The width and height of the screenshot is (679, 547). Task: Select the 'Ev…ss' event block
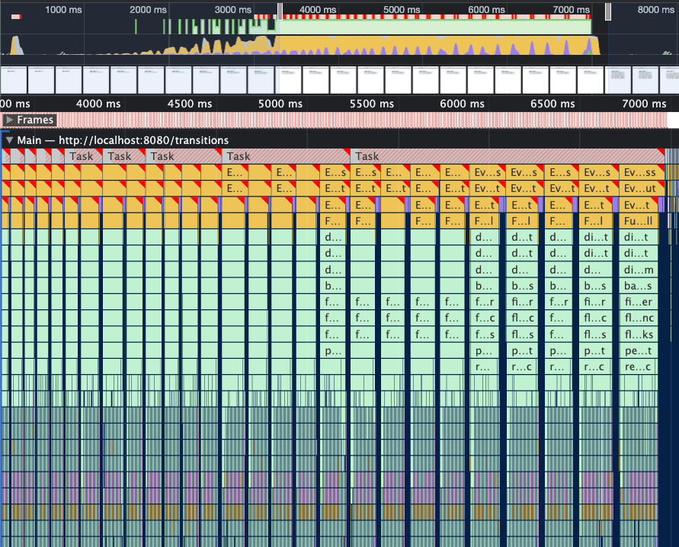tap(639, 172)
